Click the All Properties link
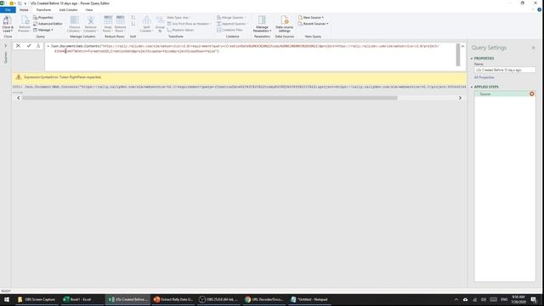544x306 pixels. [x=484, y=77]
